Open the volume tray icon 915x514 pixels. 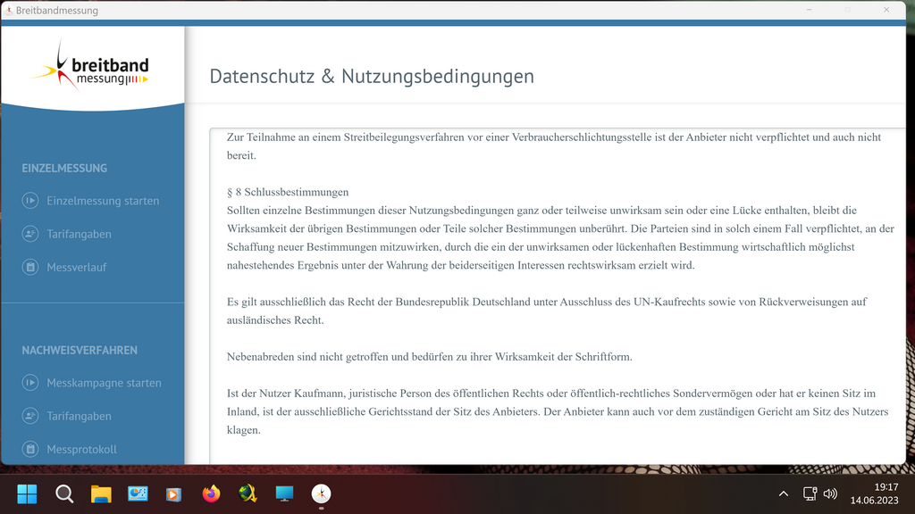830,493
